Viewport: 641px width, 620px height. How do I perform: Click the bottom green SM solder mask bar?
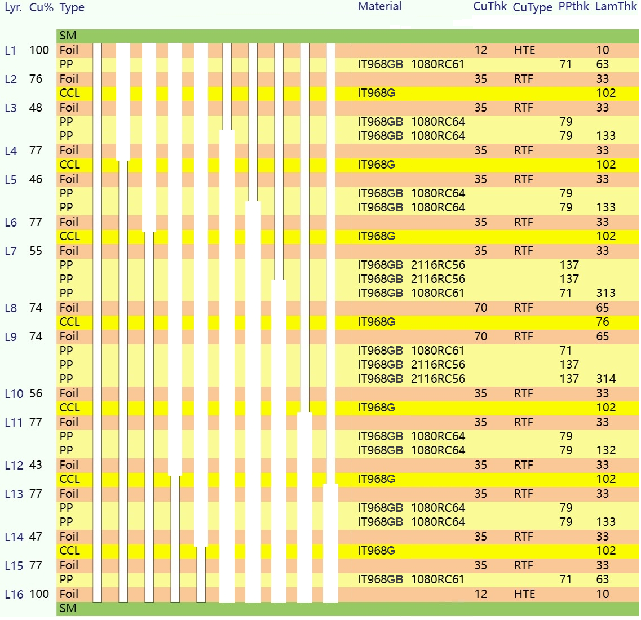[x=347, y=609]
